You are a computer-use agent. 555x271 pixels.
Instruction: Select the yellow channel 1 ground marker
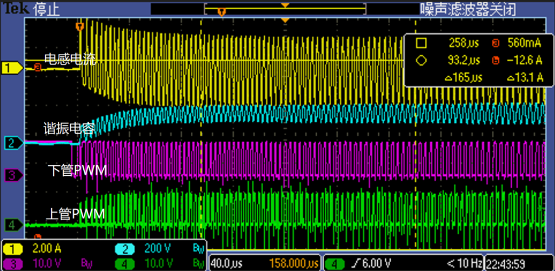(12, 68)
